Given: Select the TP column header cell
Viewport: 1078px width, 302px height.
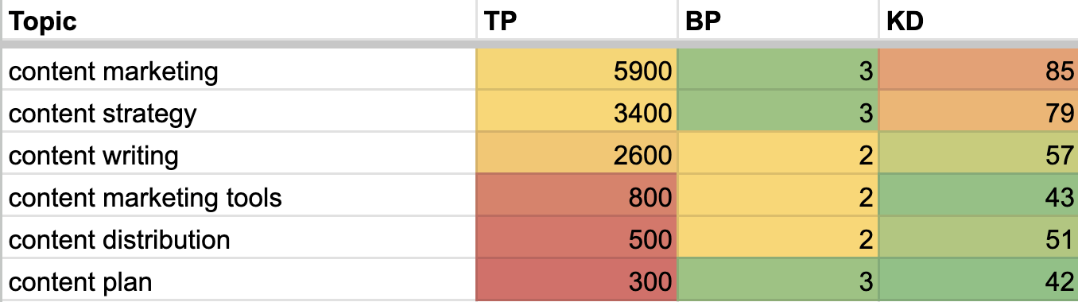Looking at the screenshot, I should point(576,21).
